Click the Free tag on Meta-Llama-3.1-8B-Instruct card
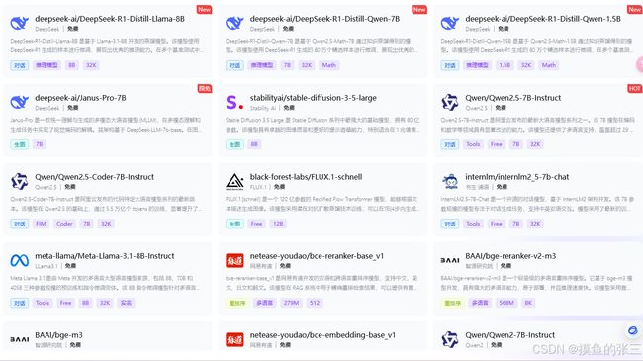This screenshot has width=643, height=361. [x=65, y=303]
